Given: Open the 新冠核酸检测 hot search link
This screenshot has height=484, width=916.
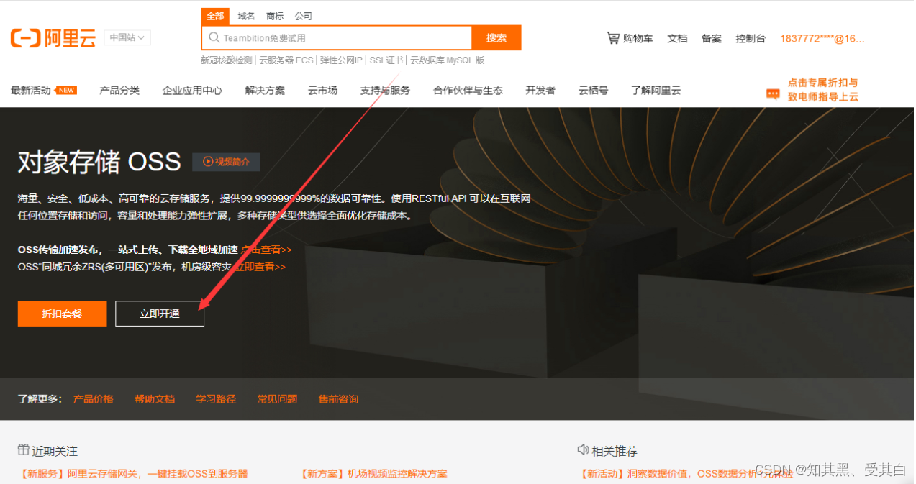Looking at the screenshot, I should pyautogui.click(x=226, y=60).
